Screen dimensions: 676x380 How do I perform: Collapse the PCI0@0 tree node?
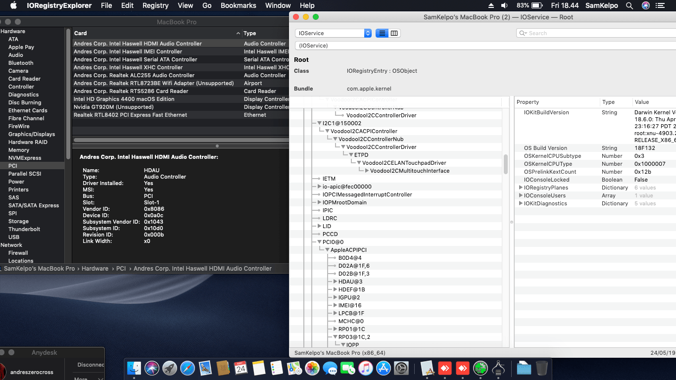[x=319, y=242]
